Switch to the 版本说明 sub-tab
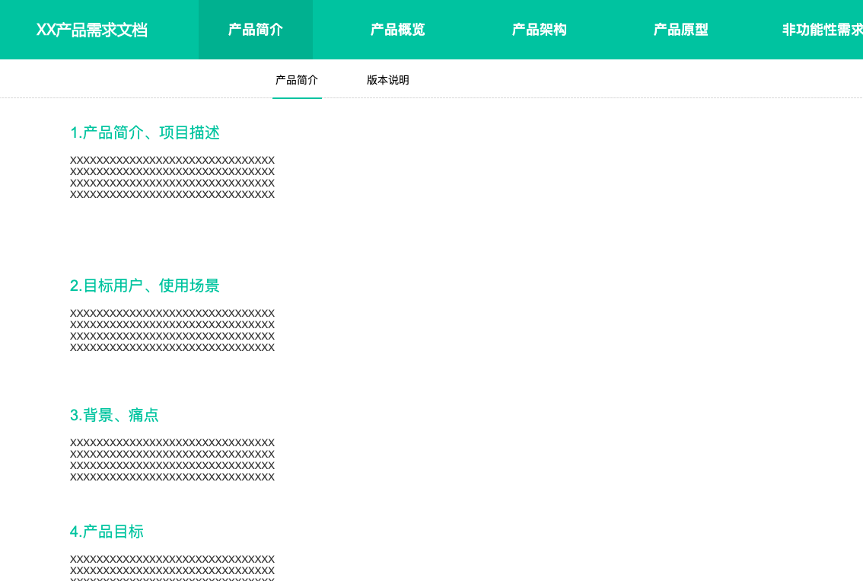This screenshot has width=863, height=581. pos(388,81)
